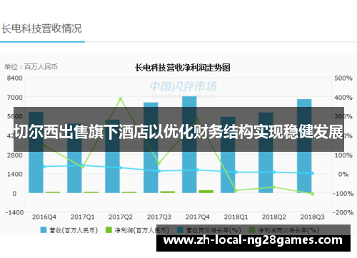Click the headline 切尔西出售旗下酒店以优化财务结构实现稳健发展
Viewport: 357px width, 258px height.
coord(178,131)
